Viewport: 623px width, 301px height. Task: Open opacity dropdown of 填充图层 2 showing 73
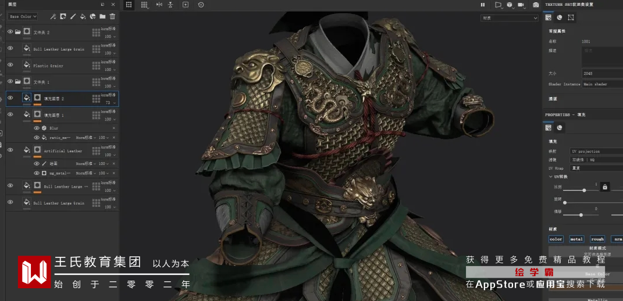[x=111, y=103]
